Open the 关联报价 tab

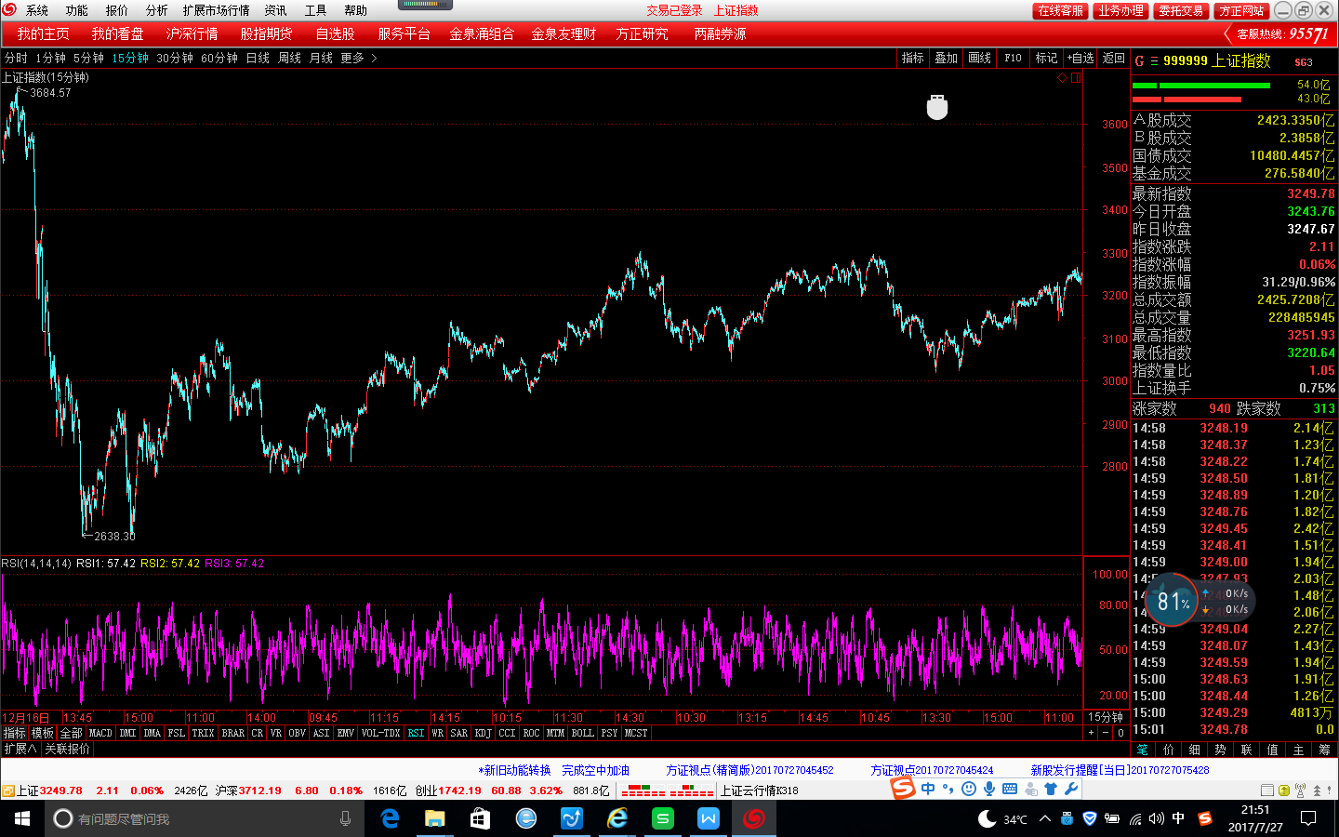click(x=67, y=749)
